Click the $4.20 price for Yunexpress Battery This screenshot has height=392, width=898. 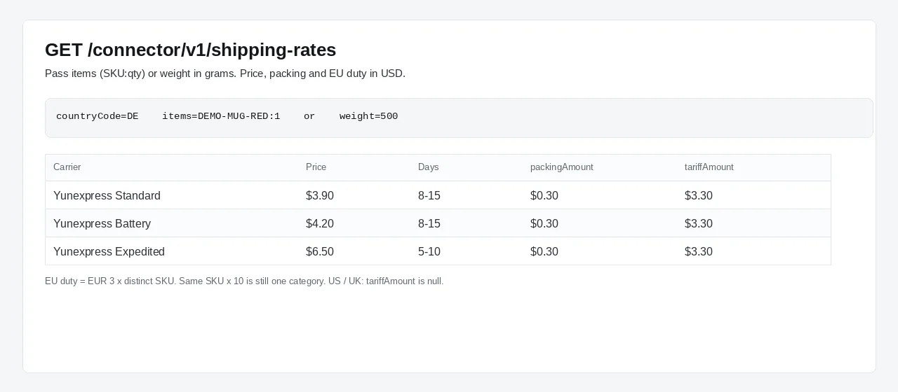pyautogui.click(x=320, y=223)
